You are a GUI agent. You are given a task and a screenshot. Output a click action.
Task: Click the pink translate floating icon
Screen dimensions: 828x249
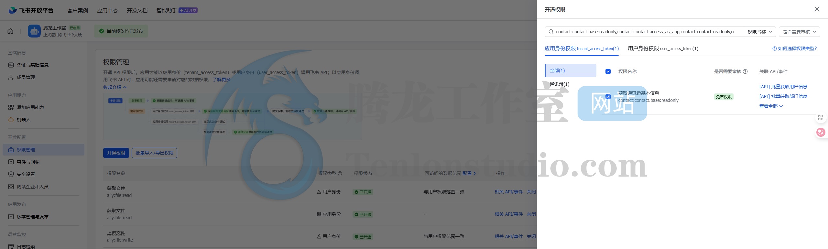coord(821,132)
